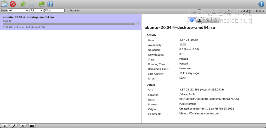Screen dimensions: 266x128
Task: Switch to the inspector Info tab
Action: 191,20
